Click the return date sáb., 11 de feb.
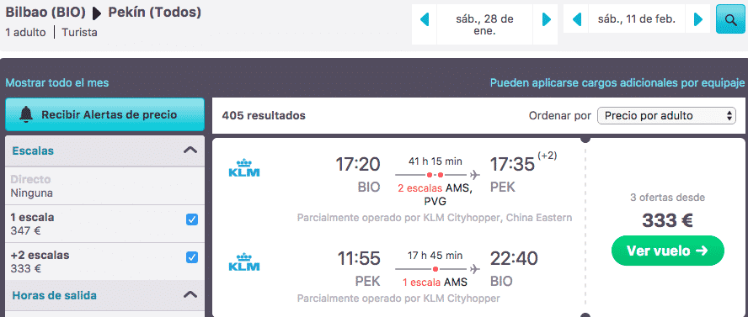Screen dimensions: 748x317 (x=637, y=19)
